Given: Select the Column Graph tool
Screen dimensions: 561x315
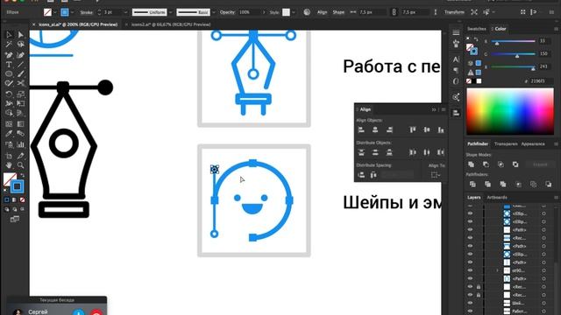Looking at the screenshot, I should click(x=21, y=144).
